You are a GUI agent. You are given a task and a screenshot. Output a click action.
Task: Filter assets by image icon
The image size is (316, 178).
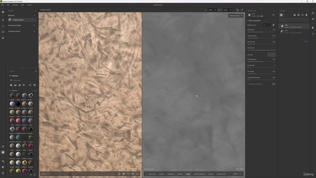click(x=15, y=85)
